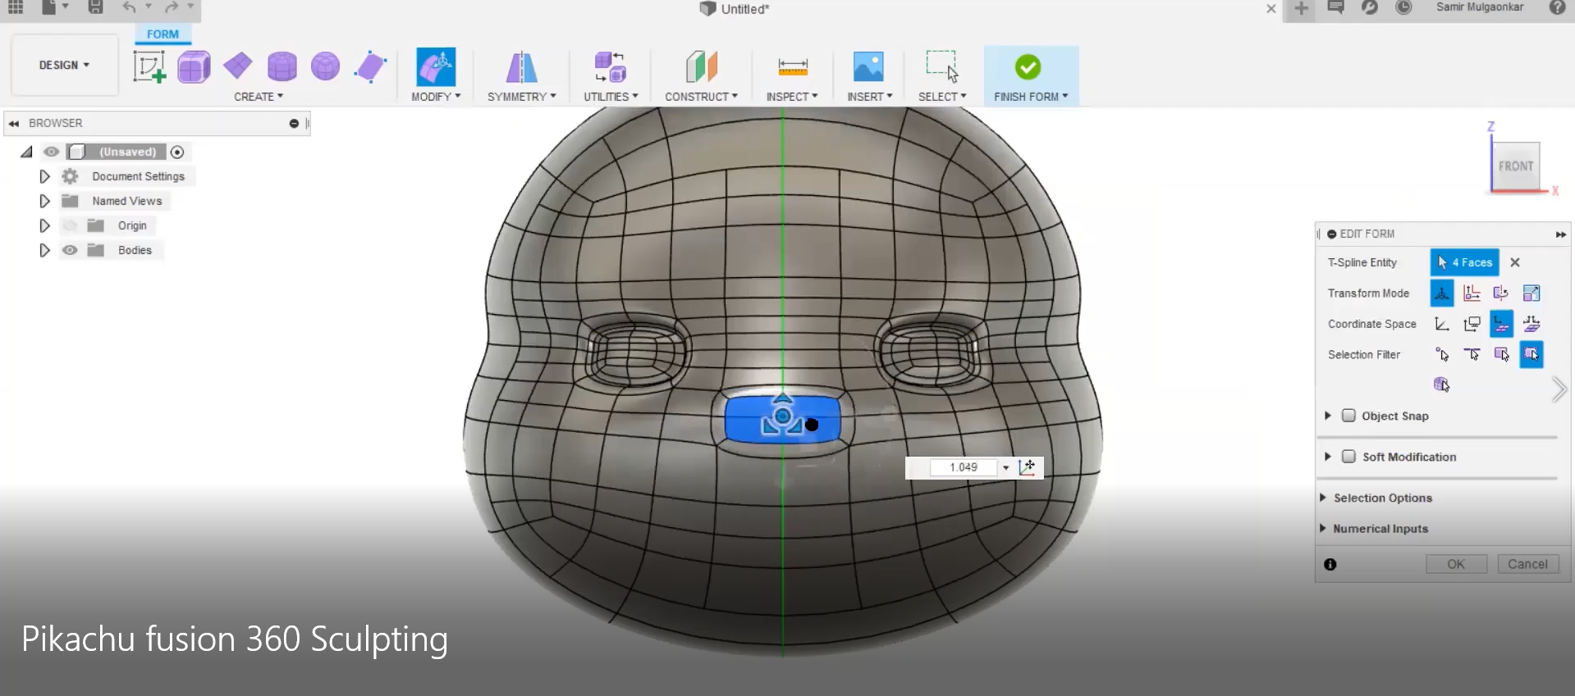Expand Document Settings in browser
Screen dimensions: 1575x696
coord(44,176)
